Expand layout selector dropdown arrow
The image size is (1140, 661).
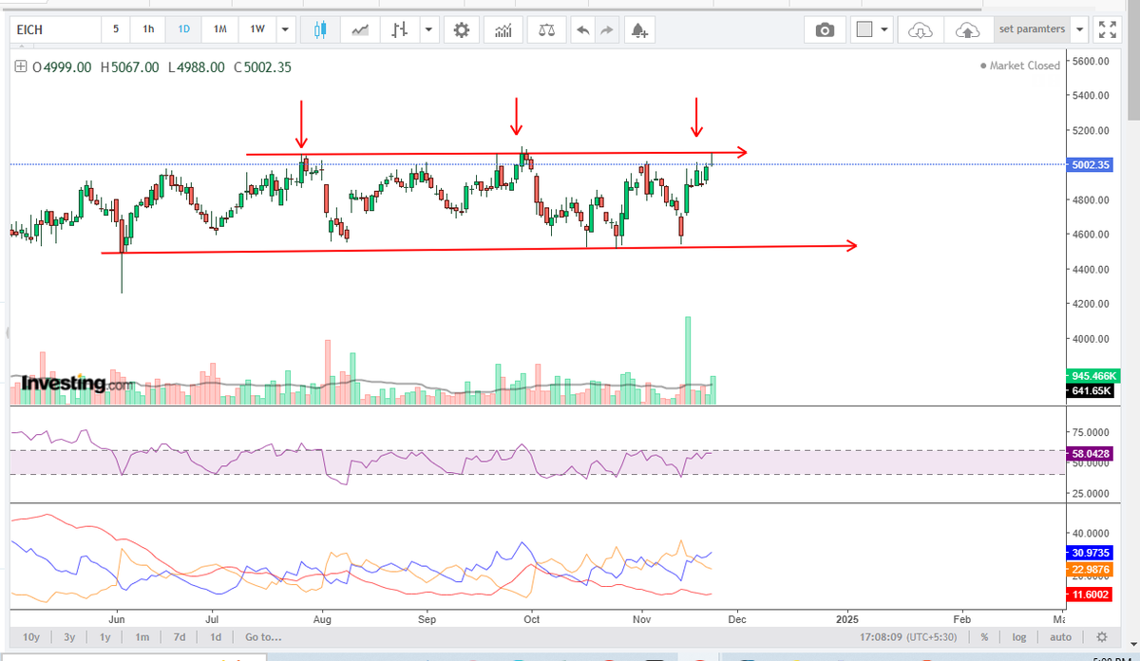[x=885, y=29]
